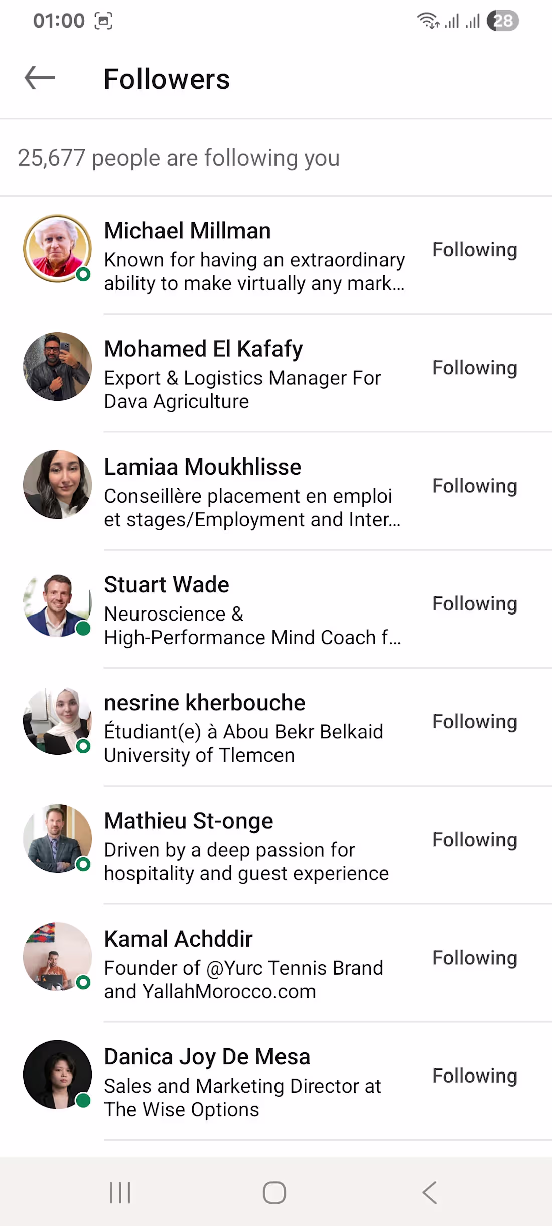Screen dimensions: 552x1226
Task: Tap the Android home navigation button
Action: pyautogui.click(x=274, y=1192)
